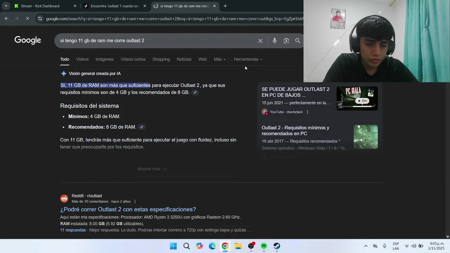This screenshot has width=450, height=253.
Task: Open more options for the chochefack YouTube result
Action: click(x=308, y=112)
